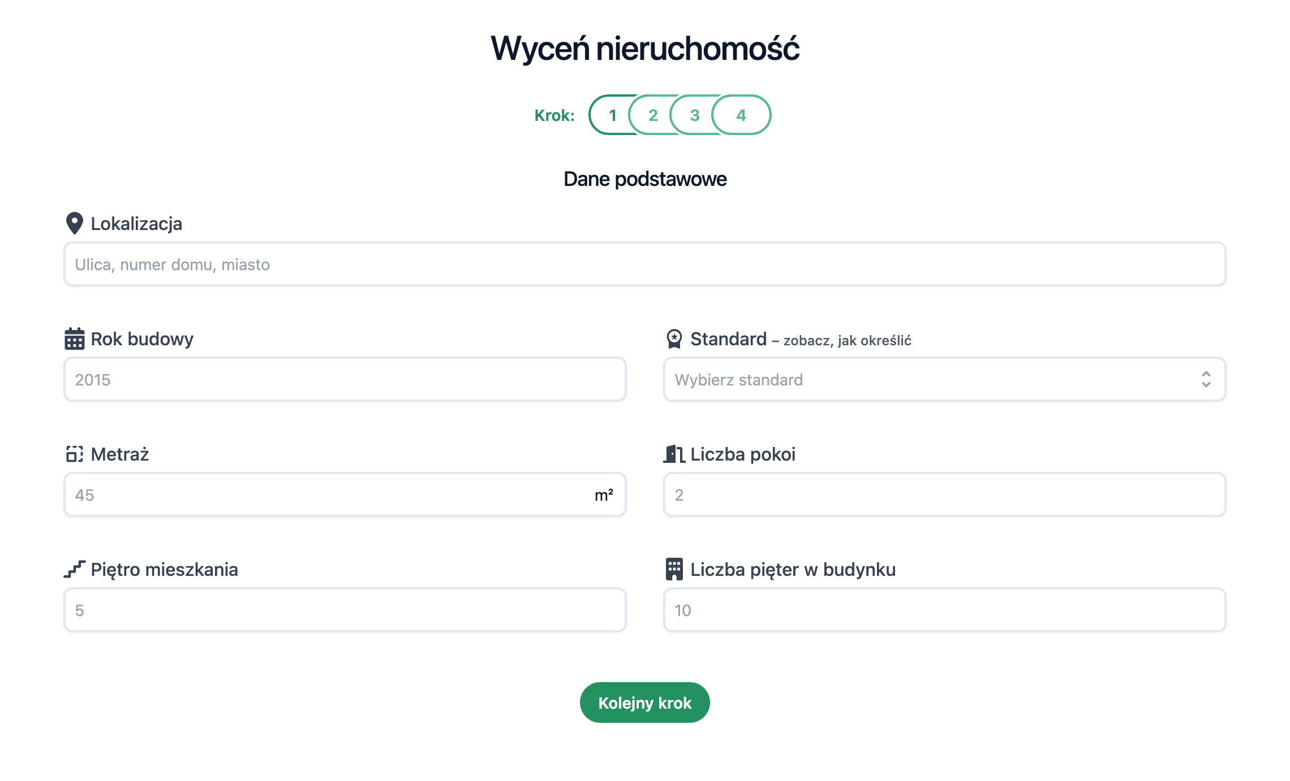Select step 2 in the Krok progress indicator
This screenshot has width=1290, height=781.
(653, 115)
